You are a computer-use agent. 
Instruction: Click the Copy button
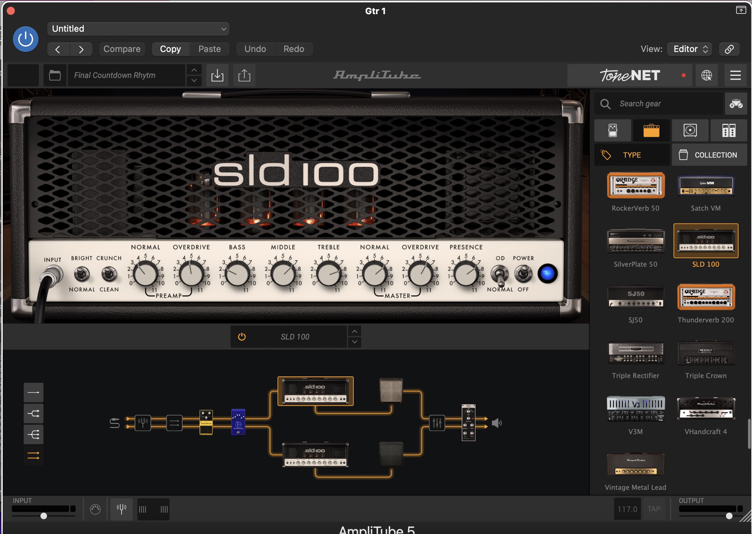pos(170,49)
